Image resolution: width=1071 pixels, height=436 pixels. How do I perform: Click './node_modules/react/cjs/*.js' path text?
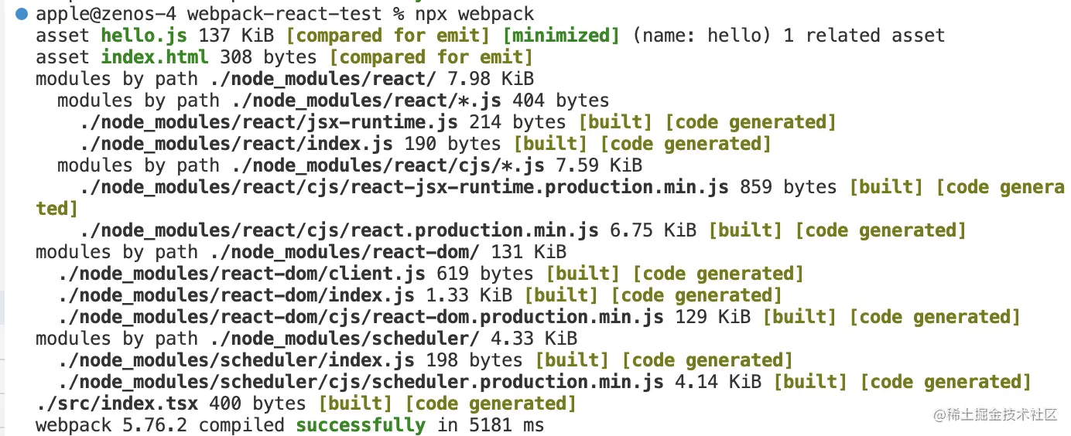pos(388,165)
